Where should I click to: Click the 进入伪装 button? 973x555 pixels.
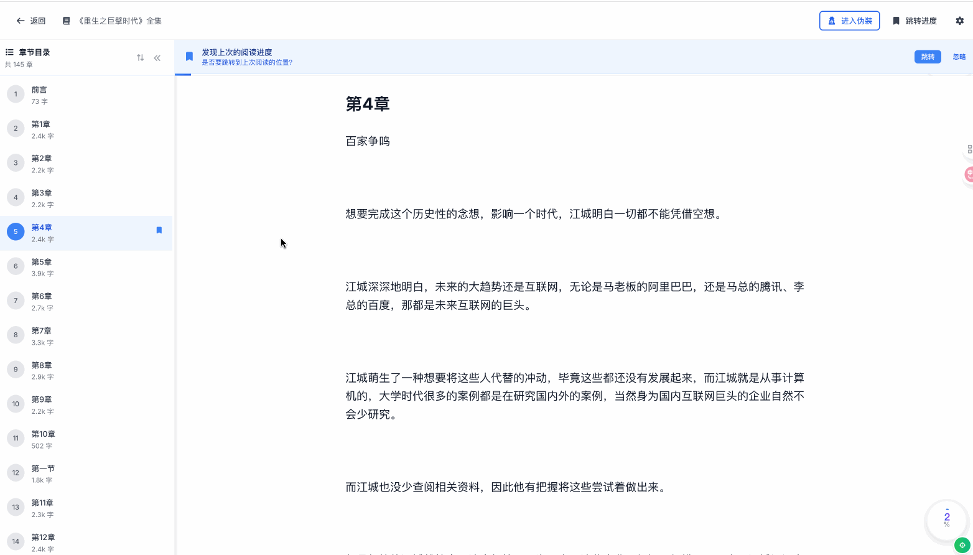(x=849, y=21)
